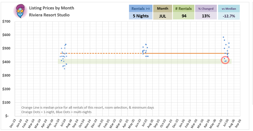The width and height of the screenshot is (253, 131).
Task: Click the genie mascot logo icon
Action: tap(21, 11)
